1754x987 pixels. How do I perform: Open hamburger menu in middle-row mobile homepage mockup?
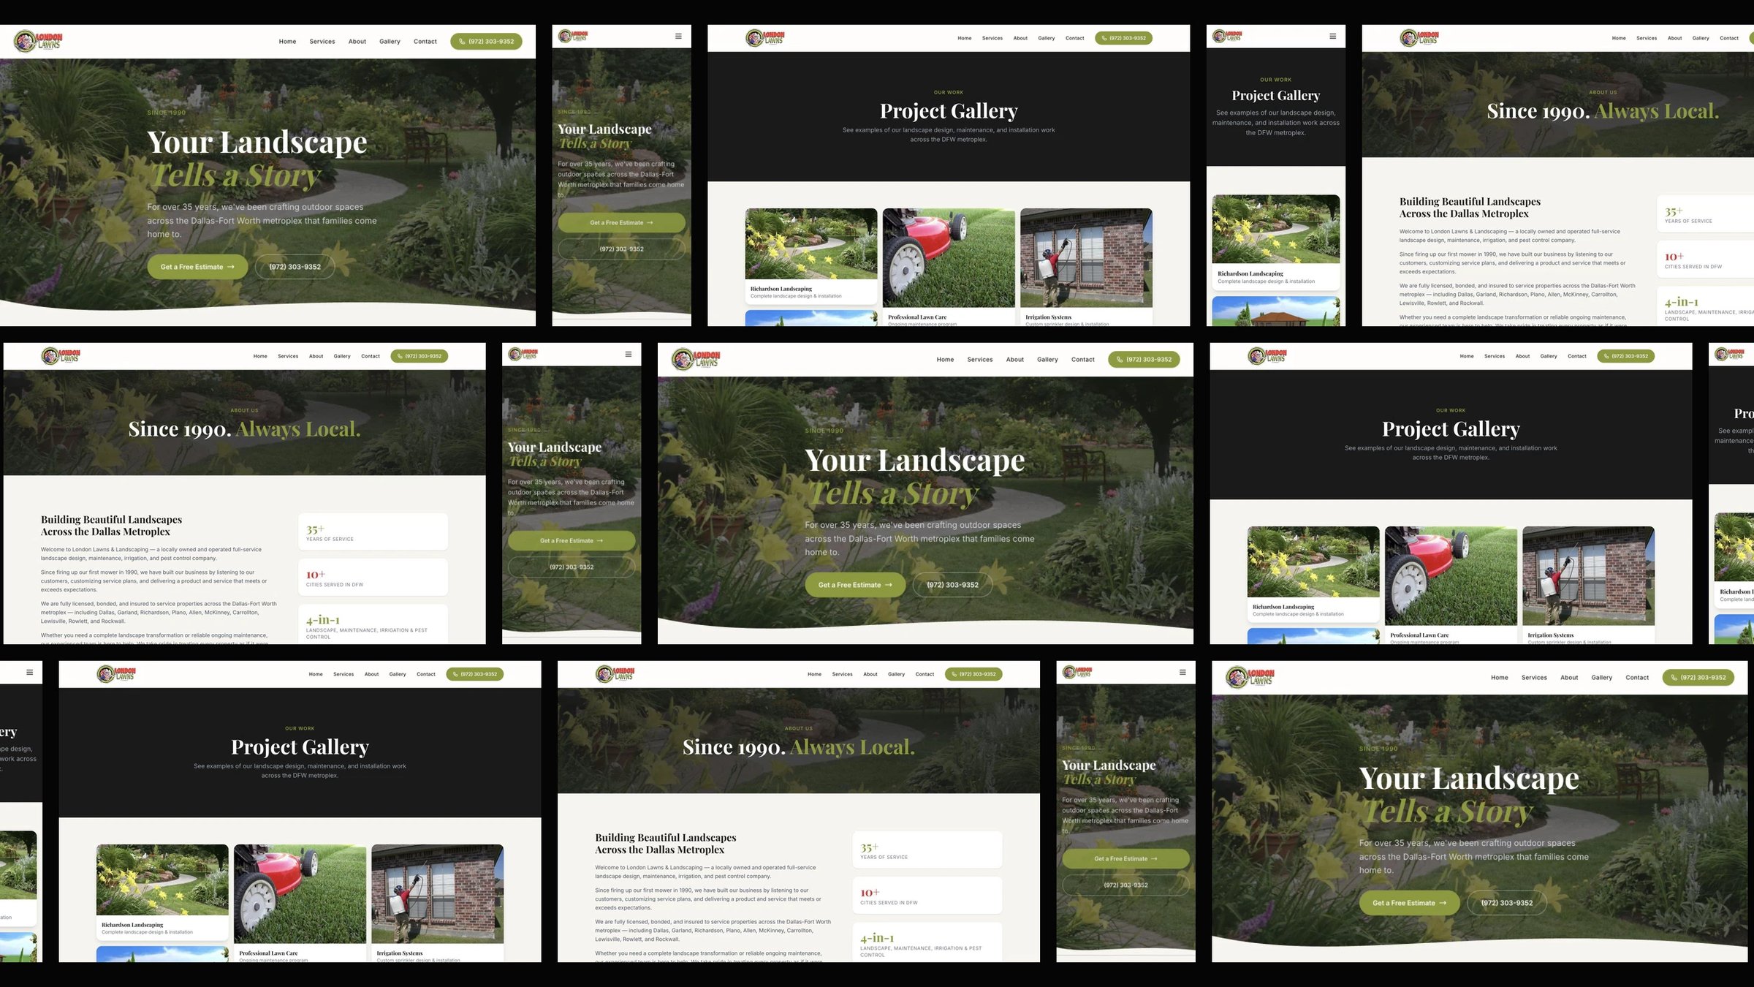pos(628,354)
